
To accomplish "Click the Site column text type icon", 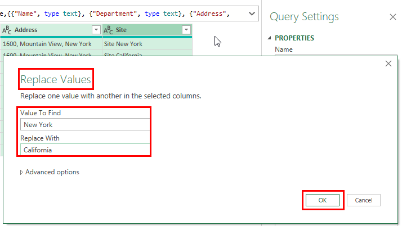I will click(108, 30).
